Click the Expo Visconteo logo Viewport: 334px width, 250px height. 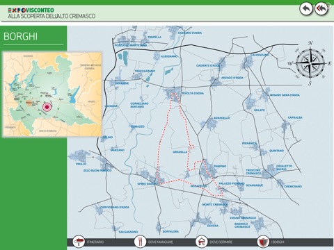(31, 10)
